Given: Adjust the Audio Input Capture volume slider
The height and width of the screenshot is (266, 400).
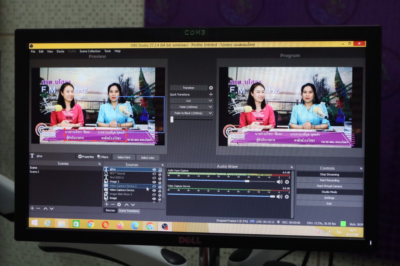Looking at the screenshot, I should [x=247, y=181].
